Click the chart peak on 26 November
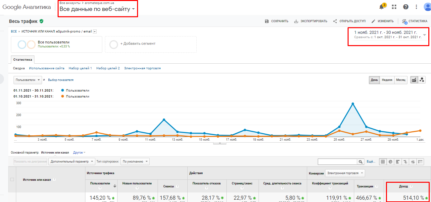 (x=353, y=104)
